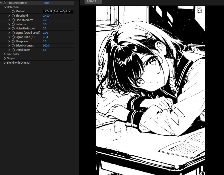Enable the Sharpness stopwatch icon
Image resolution: width=224 pixels, height=175 pixels.
coord(13,41)
